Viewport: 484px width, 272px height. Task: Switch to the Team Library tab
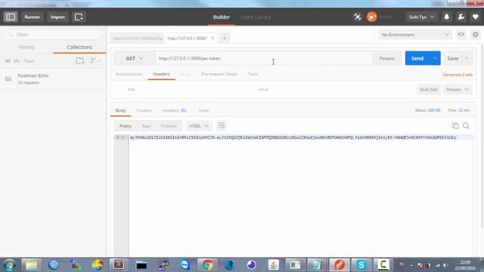(256, 17)
